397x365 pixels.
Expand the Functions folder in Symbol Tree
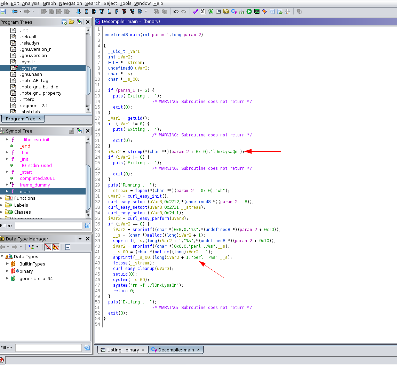tap(2, 198)
